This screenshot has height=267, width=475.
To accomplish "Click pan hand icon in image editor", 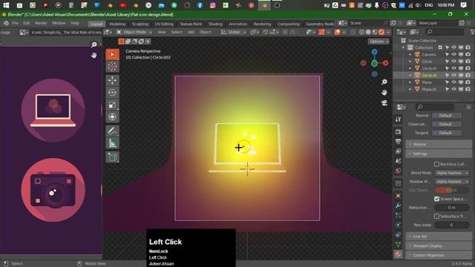I will 94,55.
